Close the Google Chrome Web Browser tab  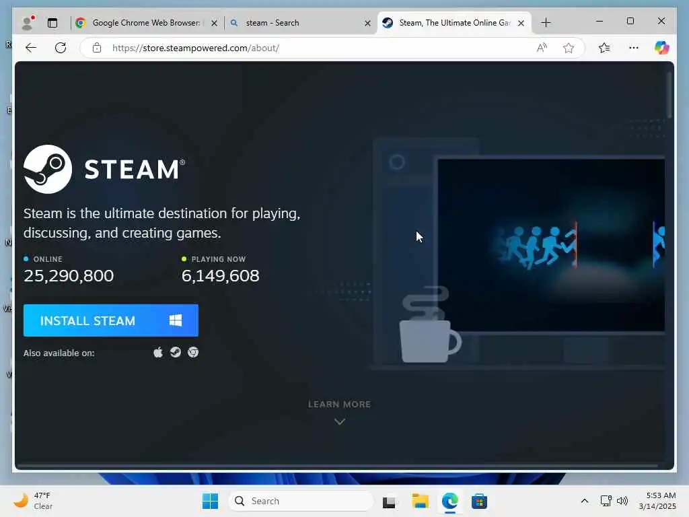coord(215,23)
